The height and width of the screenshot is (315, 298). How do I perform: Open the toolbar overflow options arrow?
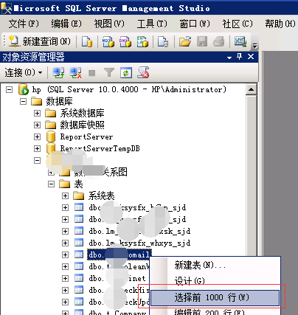tap(255, 46)
